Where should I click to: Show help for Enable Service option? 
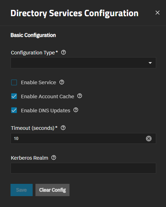click(x=62, y=82)
